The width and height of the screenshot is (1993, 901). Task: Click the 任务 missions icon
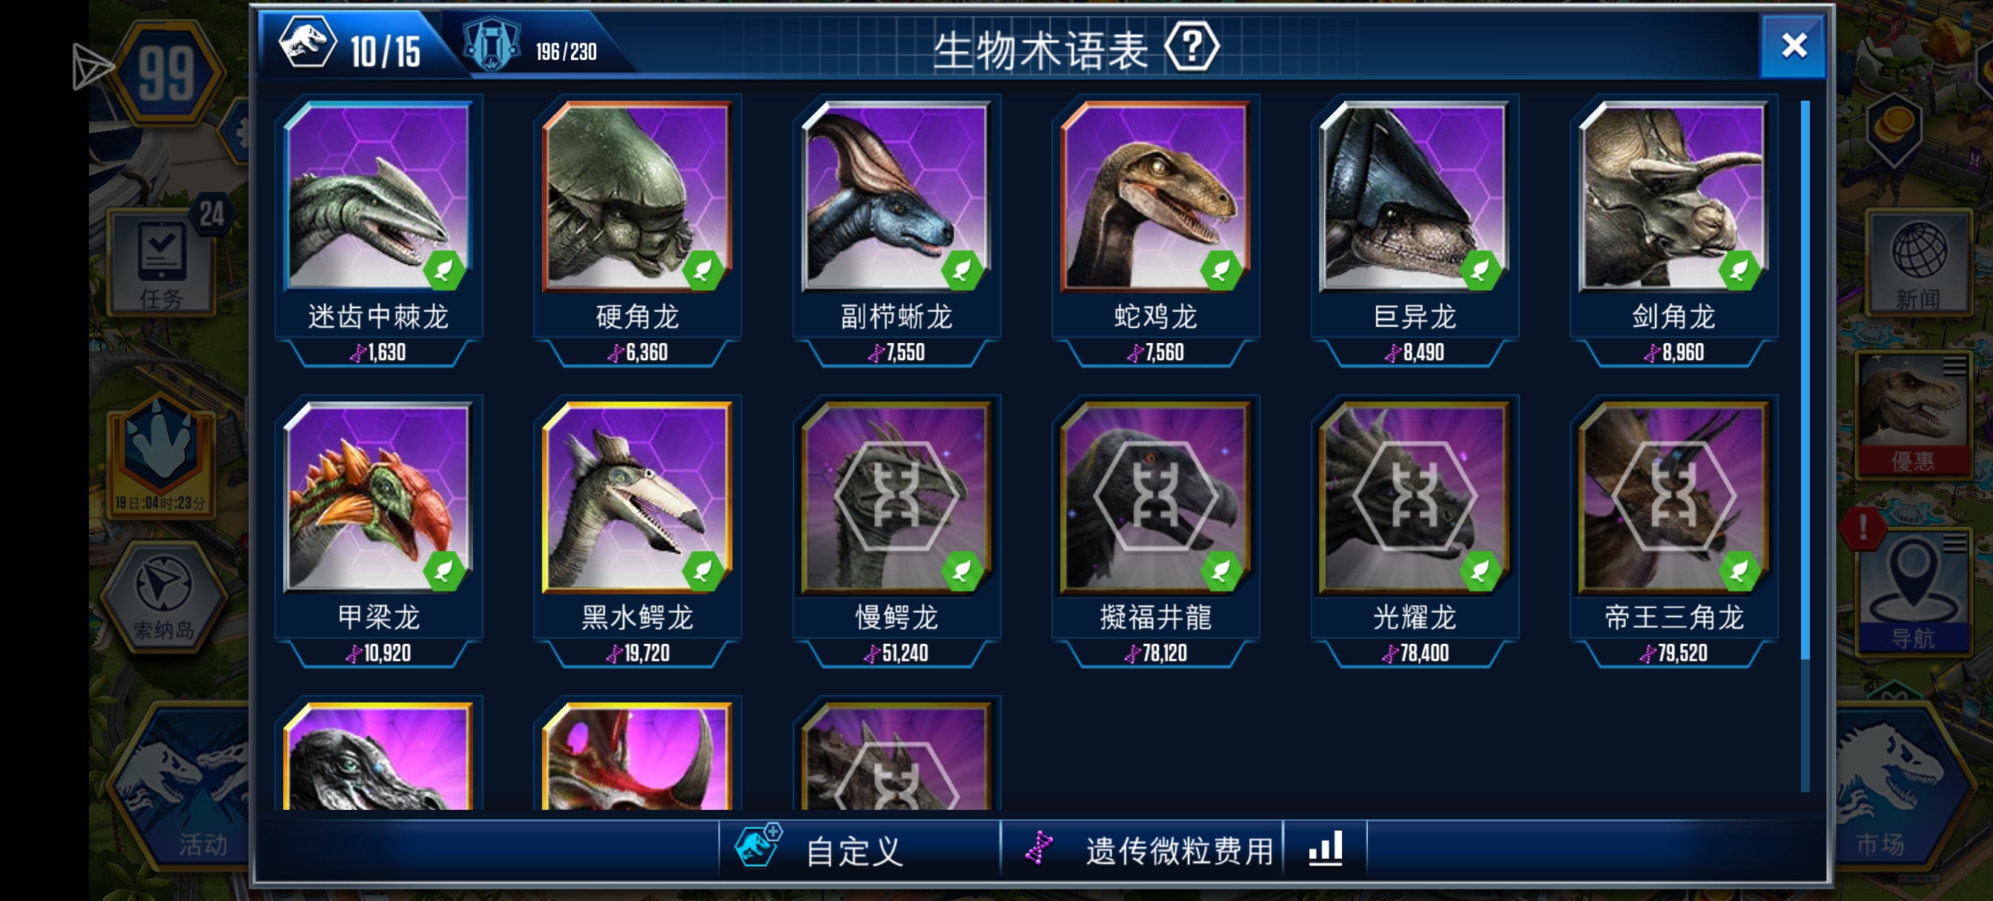[162, 263]
